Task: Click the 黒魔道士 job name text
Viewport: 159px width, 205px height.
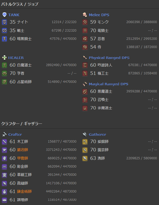Action: tap(105, 91)
